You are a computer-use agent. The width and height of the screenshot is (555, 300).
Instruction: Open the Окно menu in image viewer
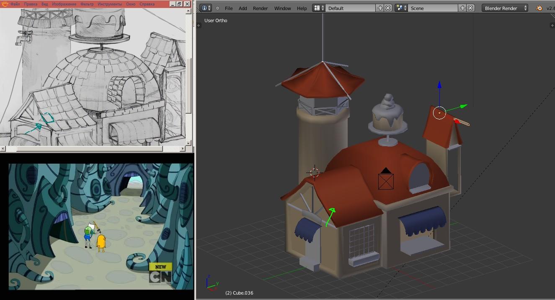pyautogui.click(x=131, y=4)
